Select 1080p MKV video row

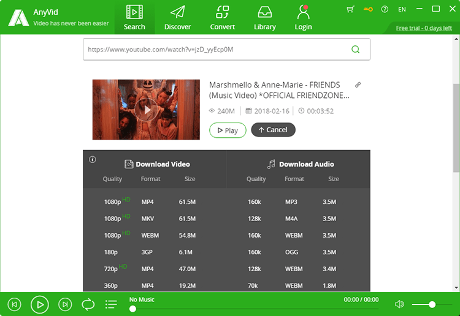coord(155,219)
